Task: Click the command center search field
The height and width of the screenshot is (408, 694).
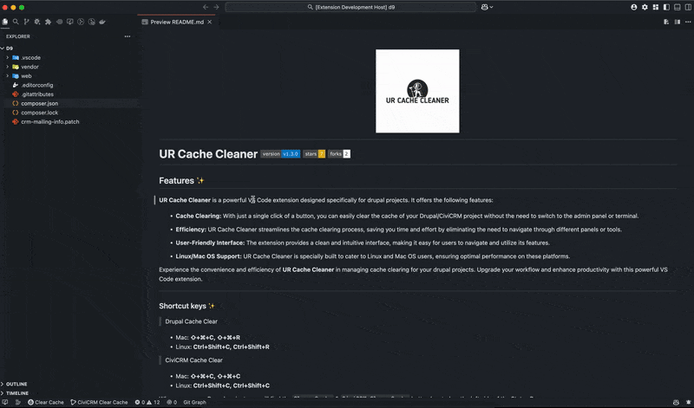Action: 351,7
